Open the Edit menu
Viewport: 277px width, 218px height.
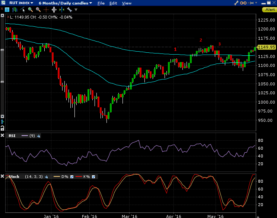click(x=113, y=3)
